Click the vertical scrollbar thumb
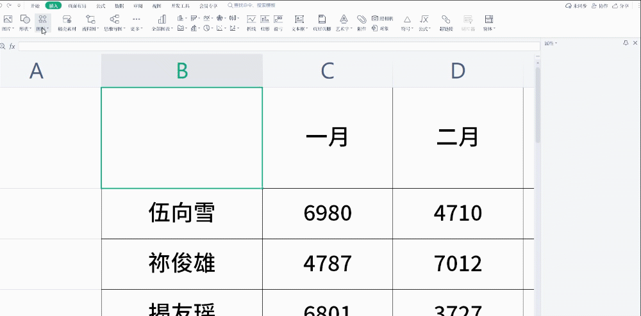641x316 pixels. 538,105
